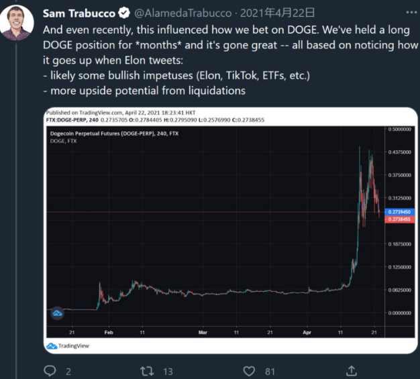Click the reply count 2

click(68, 372)
